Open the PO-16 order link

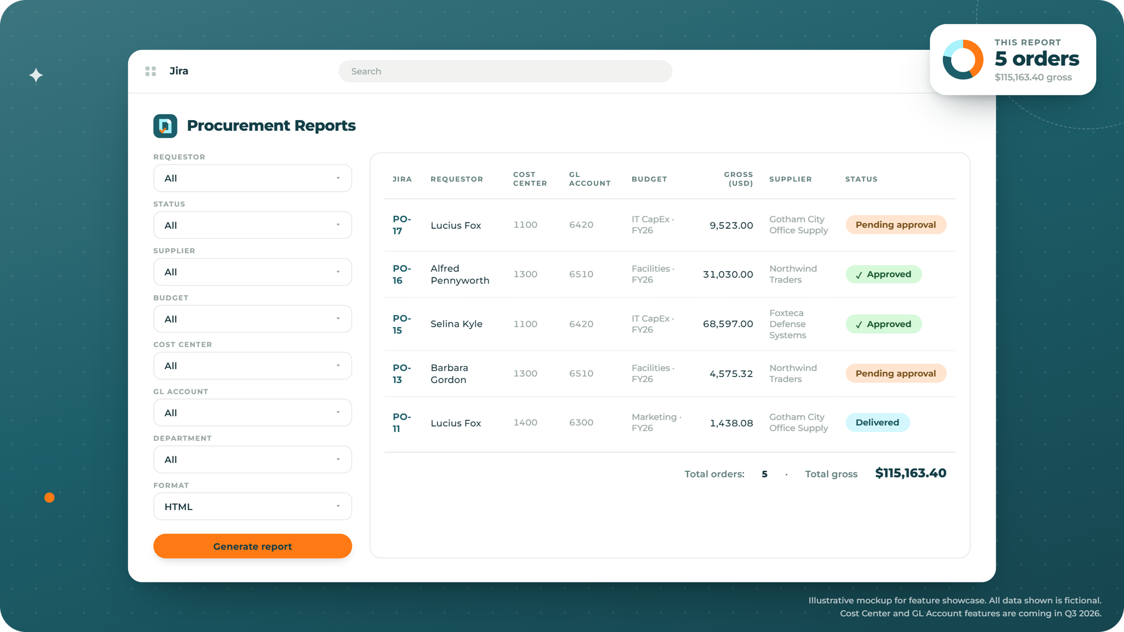401,274
